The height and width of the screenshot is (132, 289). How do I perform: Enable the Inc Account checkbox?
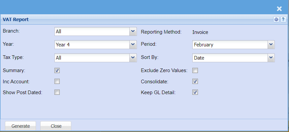click(57, 81)
